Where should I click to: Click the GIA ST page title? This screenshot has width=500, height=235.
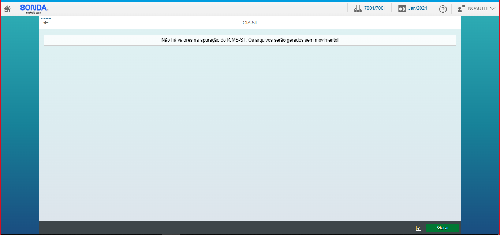tap(250, 23)
